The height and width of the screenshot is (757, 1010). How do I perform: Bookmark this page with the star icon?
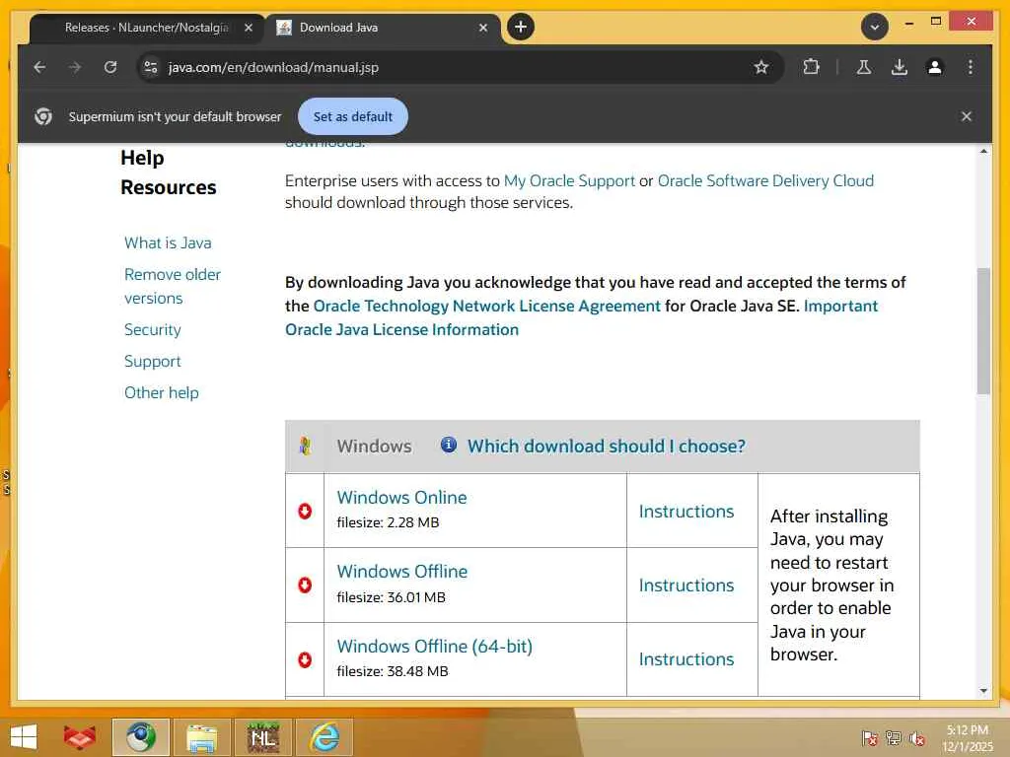point(761,67)
